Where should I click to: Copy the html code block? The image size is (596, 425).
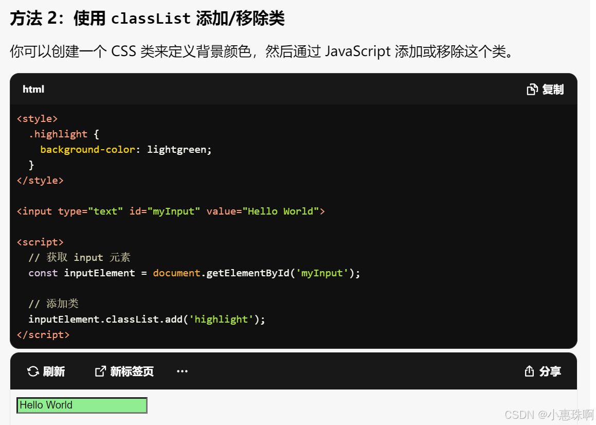(x=545, y=90)
